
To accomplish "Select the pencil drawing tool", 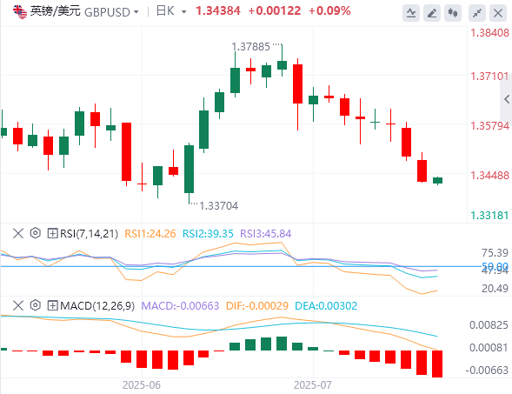I will 432,13.
